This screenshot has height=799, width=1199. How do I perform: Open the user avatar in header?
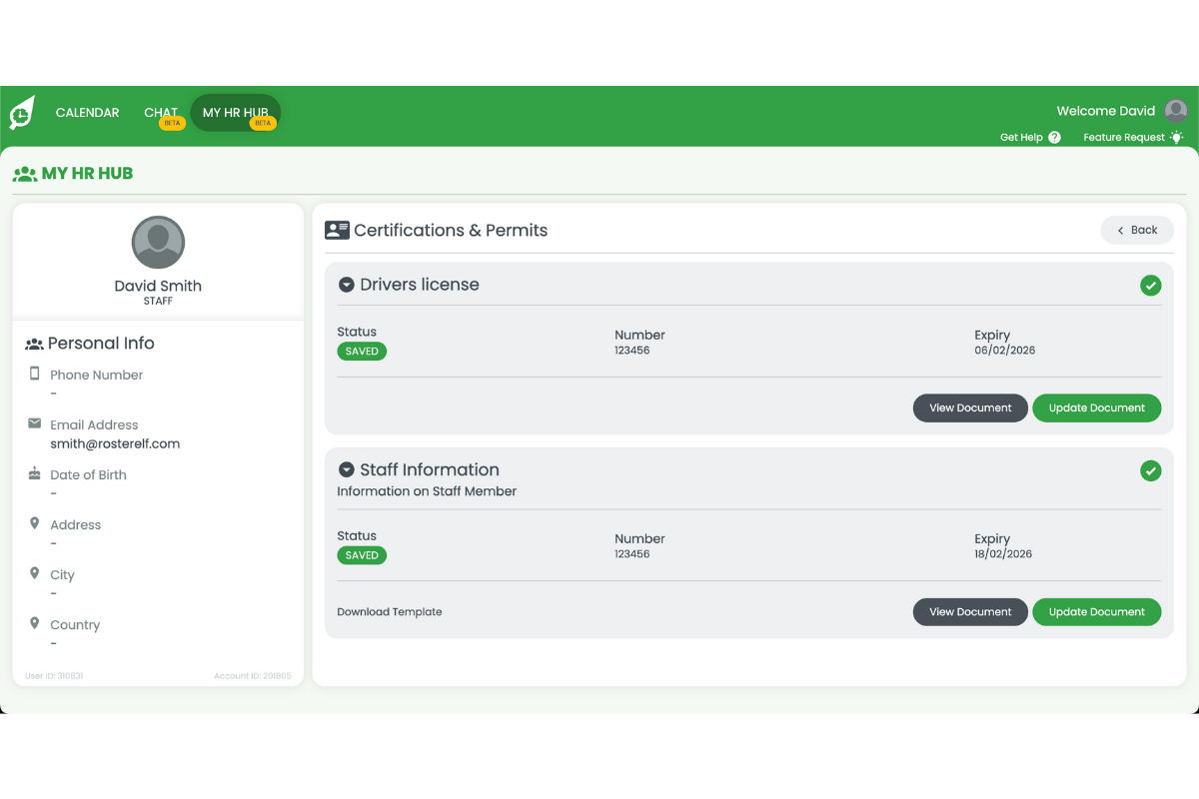(1176, 111)
